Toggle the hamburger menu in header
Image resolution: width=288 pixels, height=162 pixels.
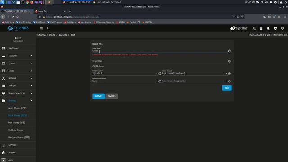41,28
